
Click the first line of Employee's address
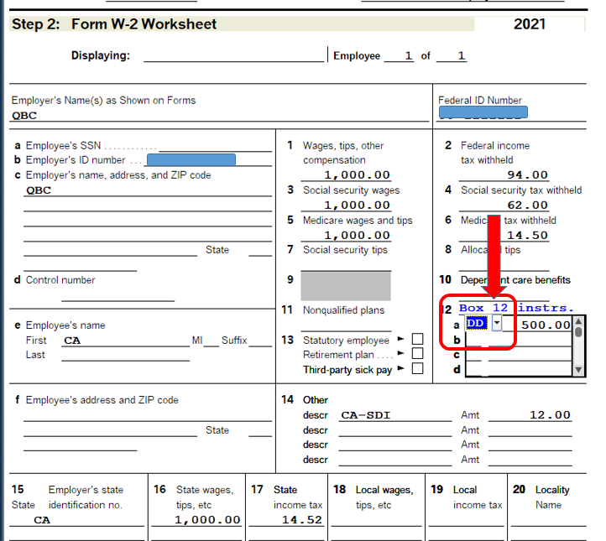click(x=148, y=415)
